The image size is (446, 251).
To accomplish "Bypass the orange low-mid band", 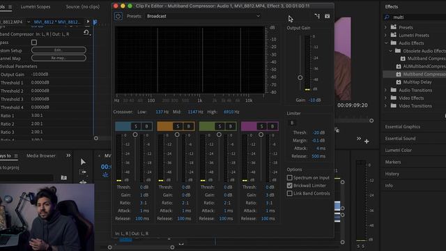I will [x=188, y=126].
